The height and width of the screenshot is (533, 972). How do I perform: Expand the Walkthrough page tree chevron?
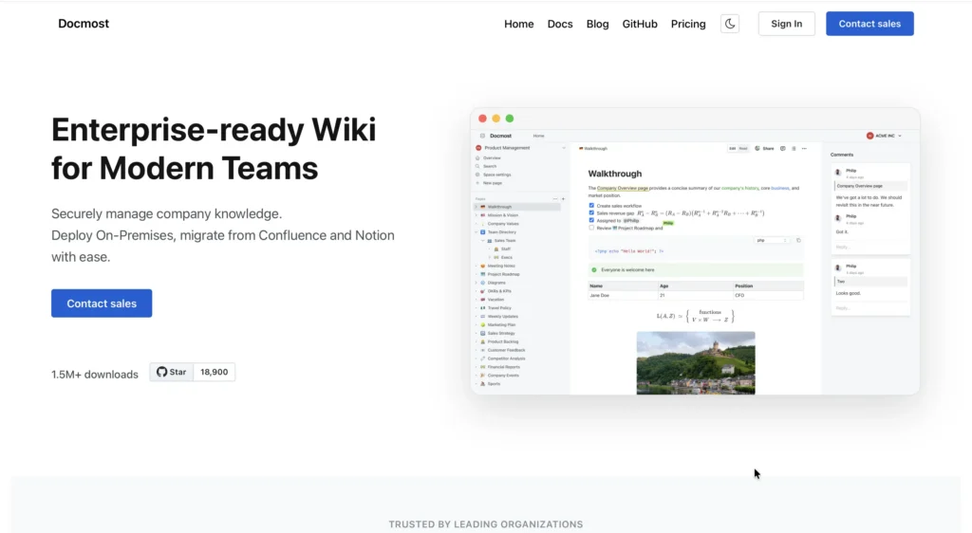(x=477, y=207)
